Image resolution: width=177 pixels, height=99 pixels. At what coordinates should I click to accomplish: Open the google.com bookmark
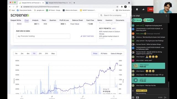[x=39, y=10]
